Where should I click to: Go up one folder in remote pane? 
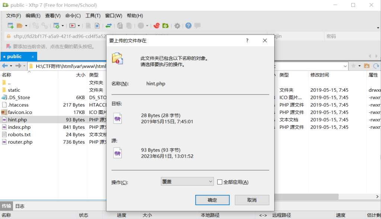367,66
